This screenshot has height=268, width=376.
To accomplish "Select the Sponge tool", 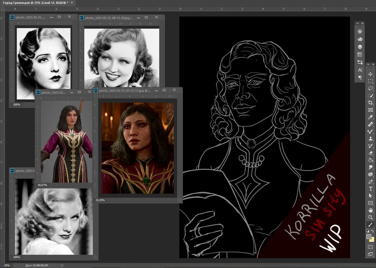I will (x=370, y=175).
